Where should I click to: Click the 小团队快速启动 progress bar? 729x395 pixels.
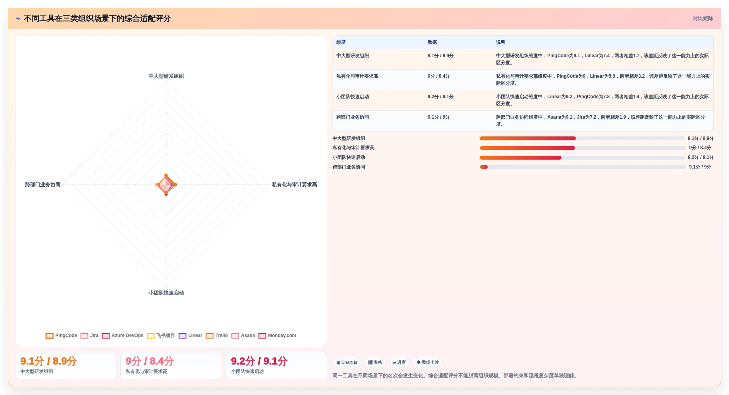582,158
